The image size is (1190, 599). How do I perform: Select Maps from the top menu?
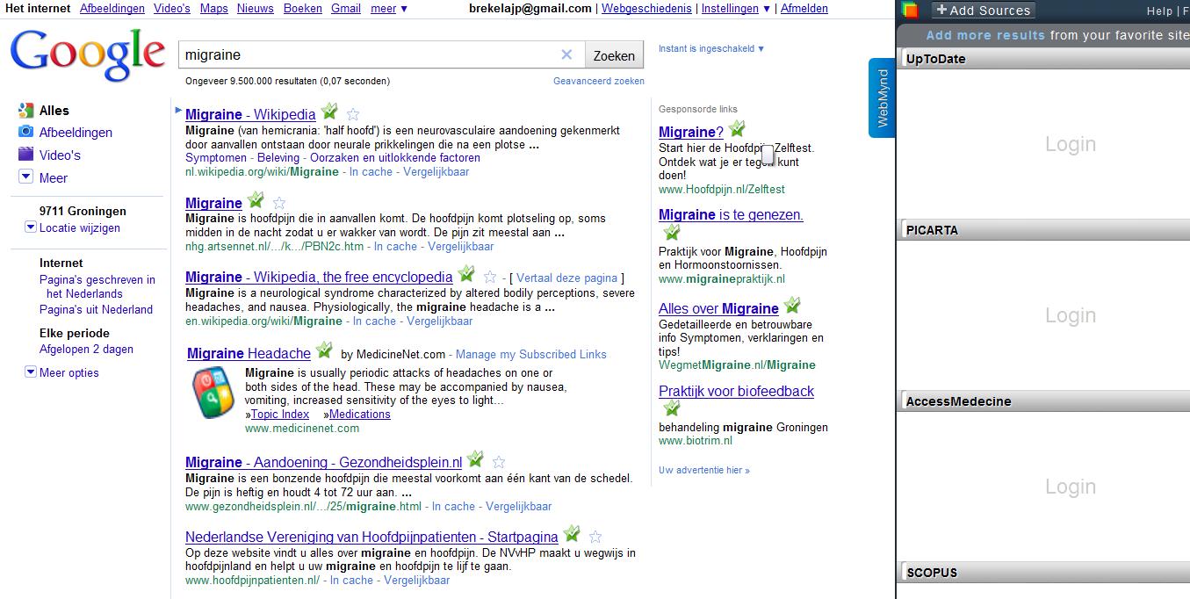pos(213,9)
